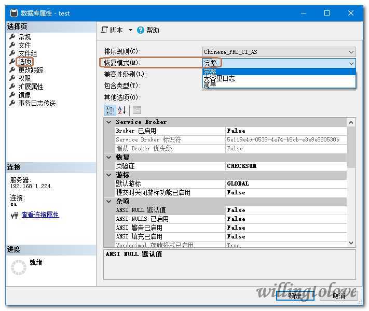Select the Broker 已启用 False value

(x=286, y=131)
